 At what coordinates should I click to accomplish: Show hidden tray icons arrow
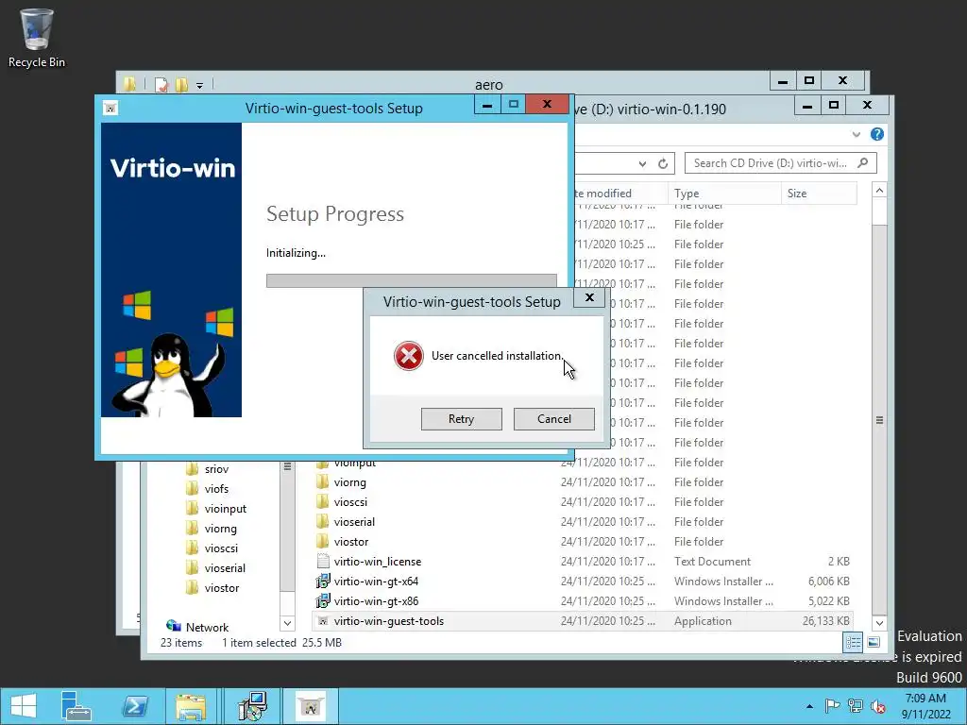[809, 706]
